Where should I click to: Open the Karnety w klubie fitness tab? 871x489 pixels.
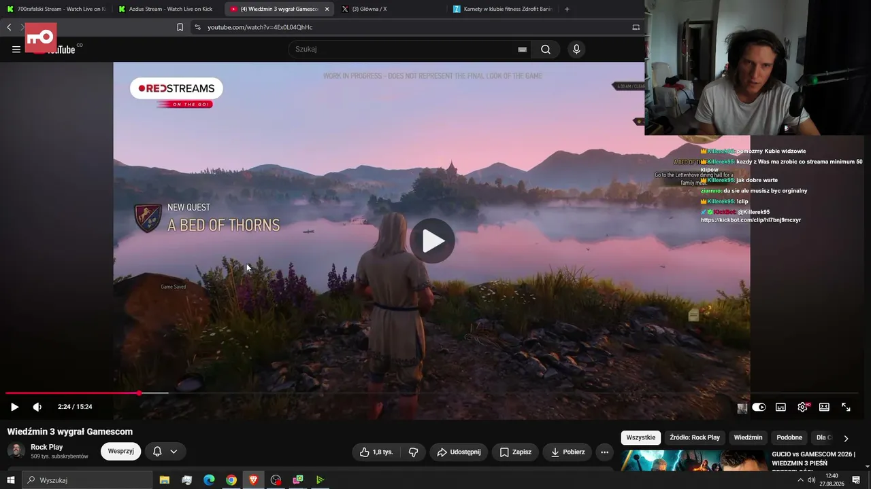tap(502, 9)
